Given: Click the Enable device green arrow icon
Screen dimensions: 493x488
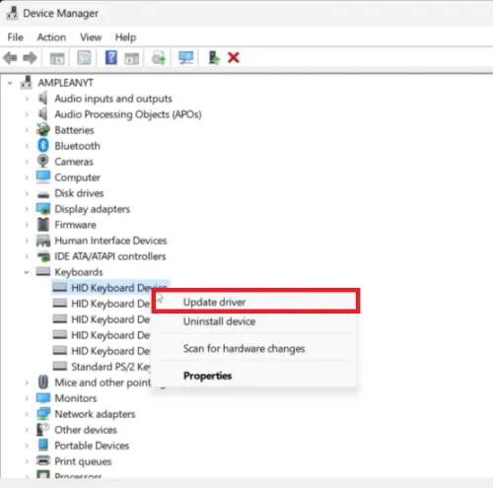Looking at the screenshot, I should tap(214, 57).
